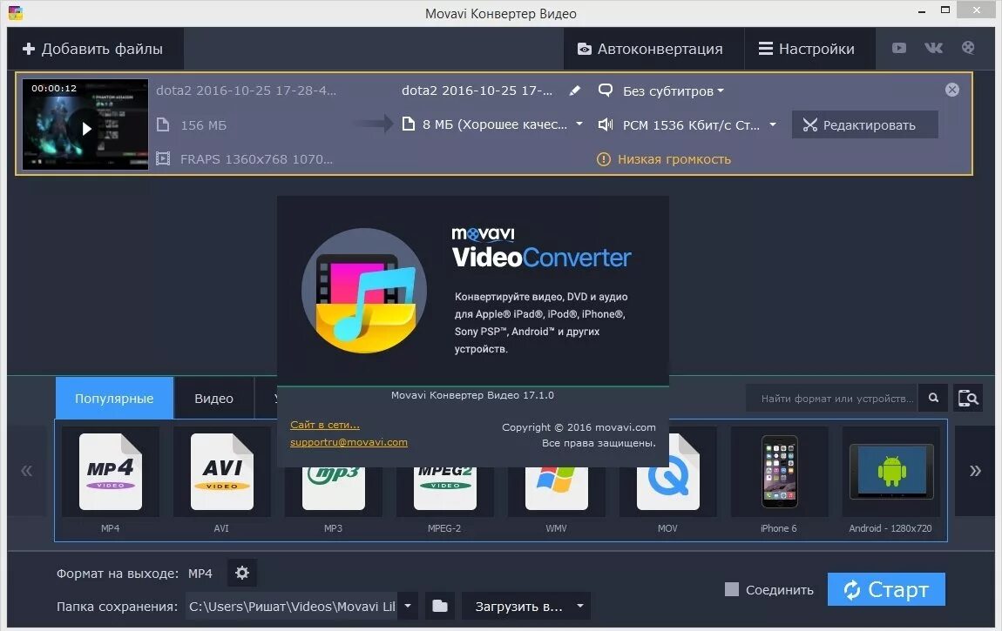Select the iPhone 6 device preset
The height and width of the screenshot is (631, 1002).
click(x=779, y=472)
